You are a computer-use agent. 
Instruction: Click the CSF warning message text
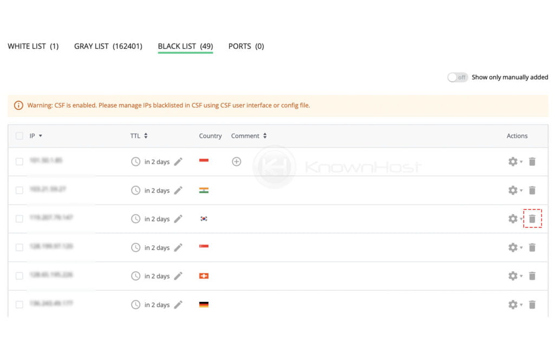tap(169, 105)
